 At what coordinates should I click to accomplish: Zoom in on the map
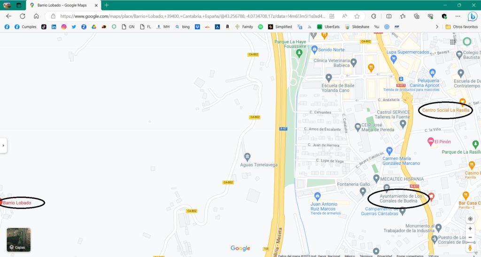[470, 228]
